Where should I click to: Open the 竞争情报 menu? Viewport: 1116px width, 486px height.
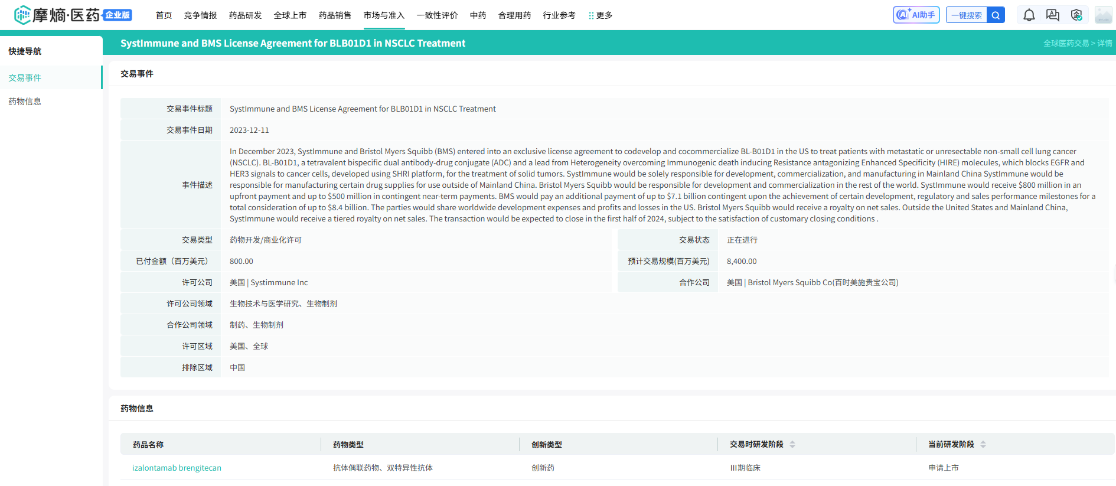tap(200, 15)
